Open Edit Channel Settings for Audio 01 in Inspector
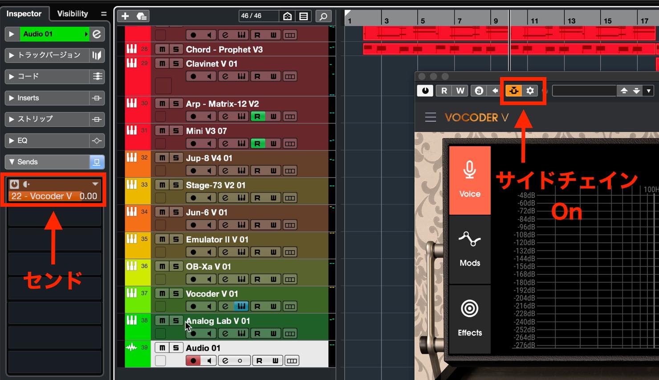This screenshot has height=380, width=659. [x=97, y=34]
